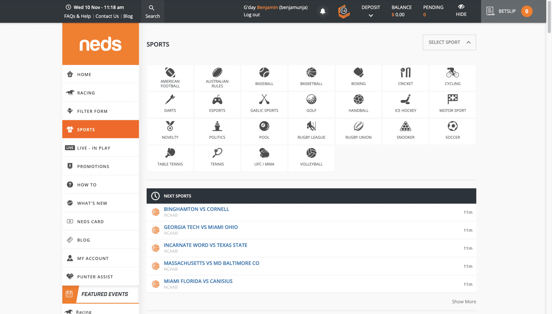
Task: Select the Ice Hockey icon
Action: (x=405, y=99)
